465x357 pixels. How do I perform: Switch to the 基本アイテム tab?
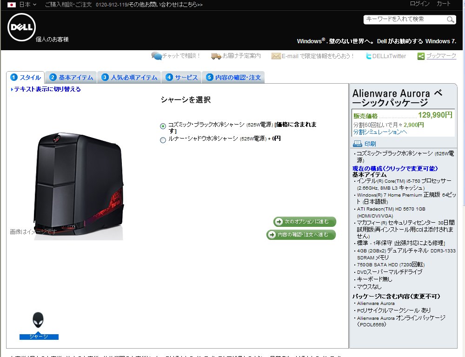[71, 78]
